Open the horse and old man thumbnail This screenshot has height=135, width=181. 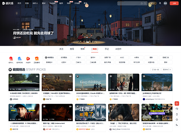pos(123,113)
